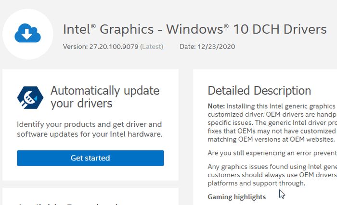
Task: Click the (Latest) label beside the version
Action: (x=152, y=47)
